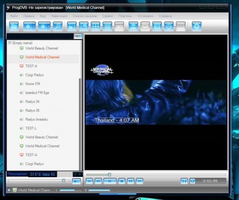Open the teletext toolbar icon

[180, 27]
